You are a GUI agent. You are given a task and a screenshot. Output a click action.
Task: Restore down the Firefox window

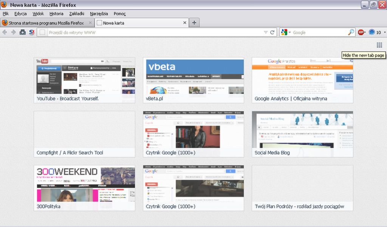(373, 5)
